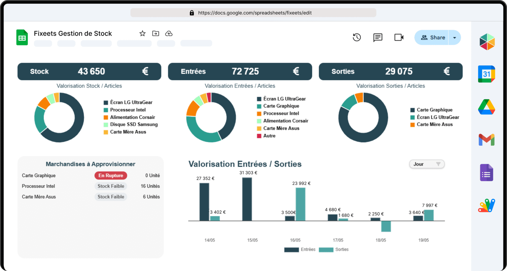Star the Fixeets Gestion de Stock document
Screen dimensions: 507x271
(142, 33)
